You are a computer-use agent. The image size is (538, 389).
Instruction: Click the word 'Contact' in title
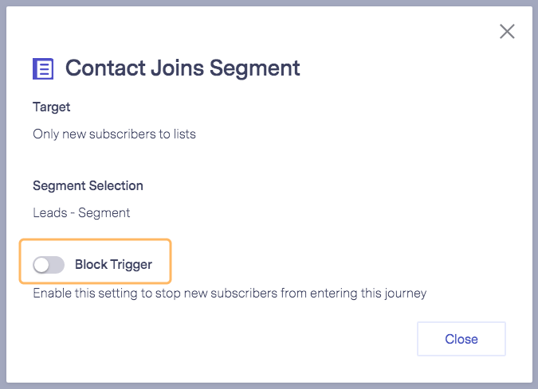(x=105, y=68)
